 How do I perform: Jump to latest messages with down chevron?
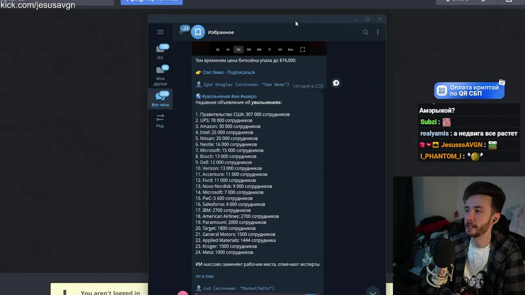tap(373, 293)
